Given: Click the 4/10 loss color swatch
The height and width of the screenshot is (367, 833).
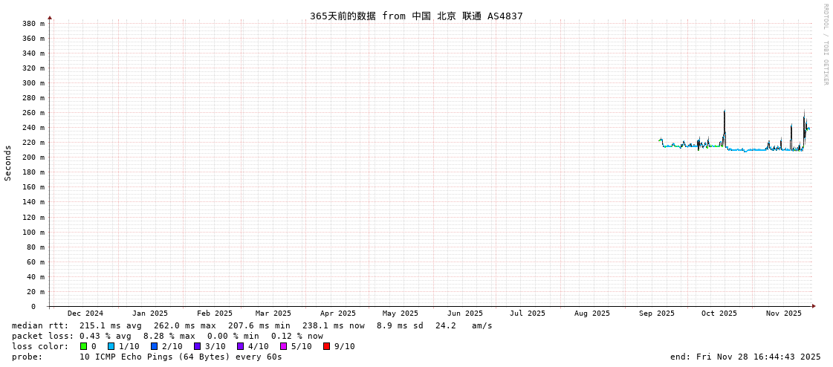Looking at the screenshot, I should coord(240,346).
